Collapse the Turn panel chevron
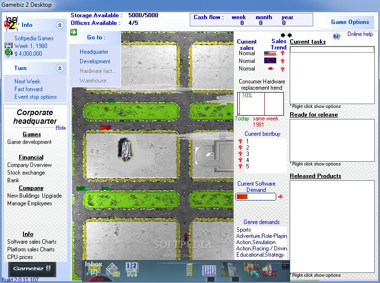 click(x=60, y=68)
